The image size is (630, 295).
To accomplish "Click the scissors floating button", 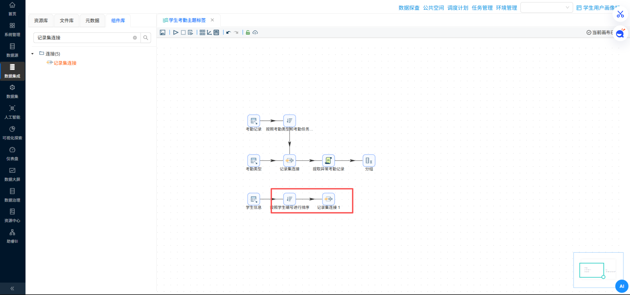I will [x=620, y=14].
